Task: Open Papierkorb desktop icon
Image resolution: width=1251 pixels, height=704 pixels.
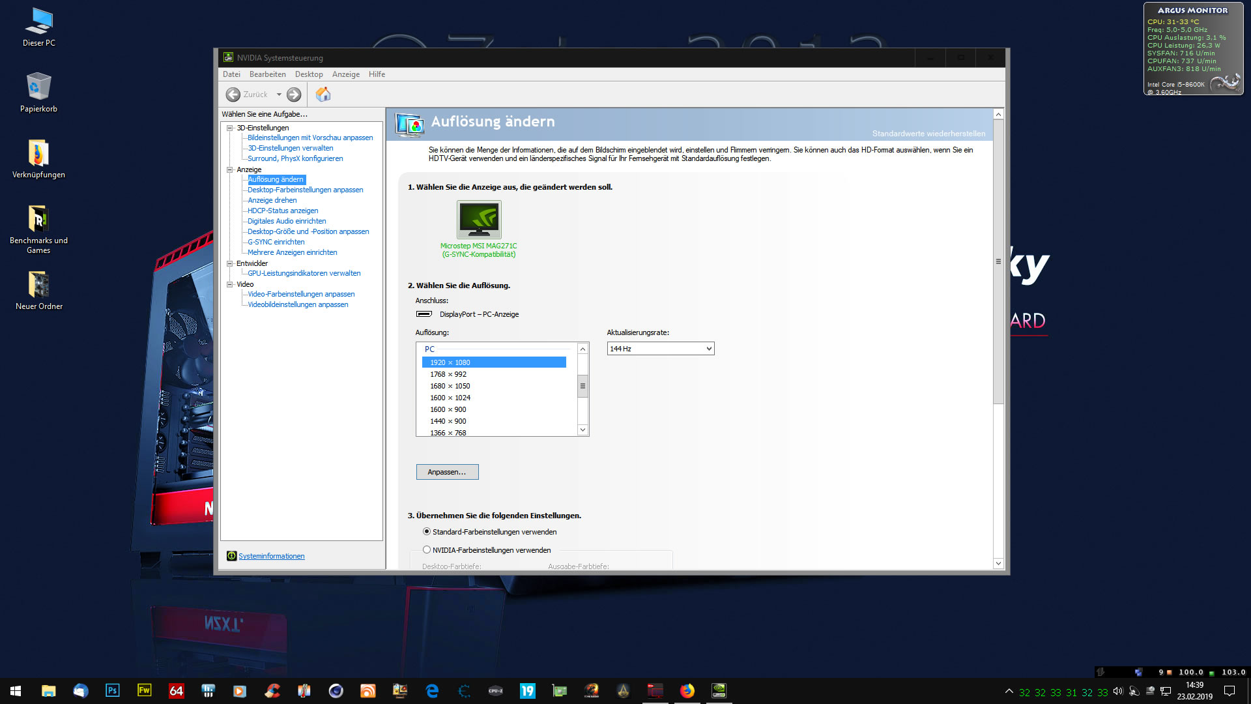Action: (38, 87)
